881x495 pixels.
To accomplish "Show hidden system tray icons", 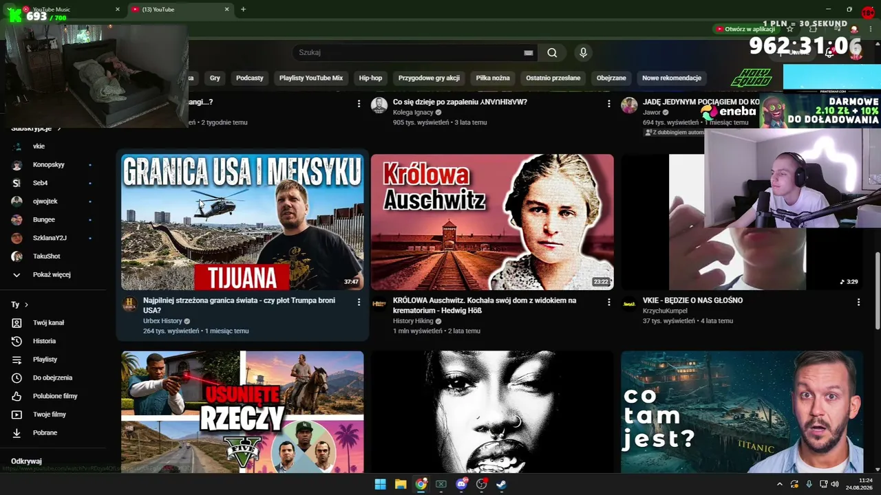I will click(779, 484).
